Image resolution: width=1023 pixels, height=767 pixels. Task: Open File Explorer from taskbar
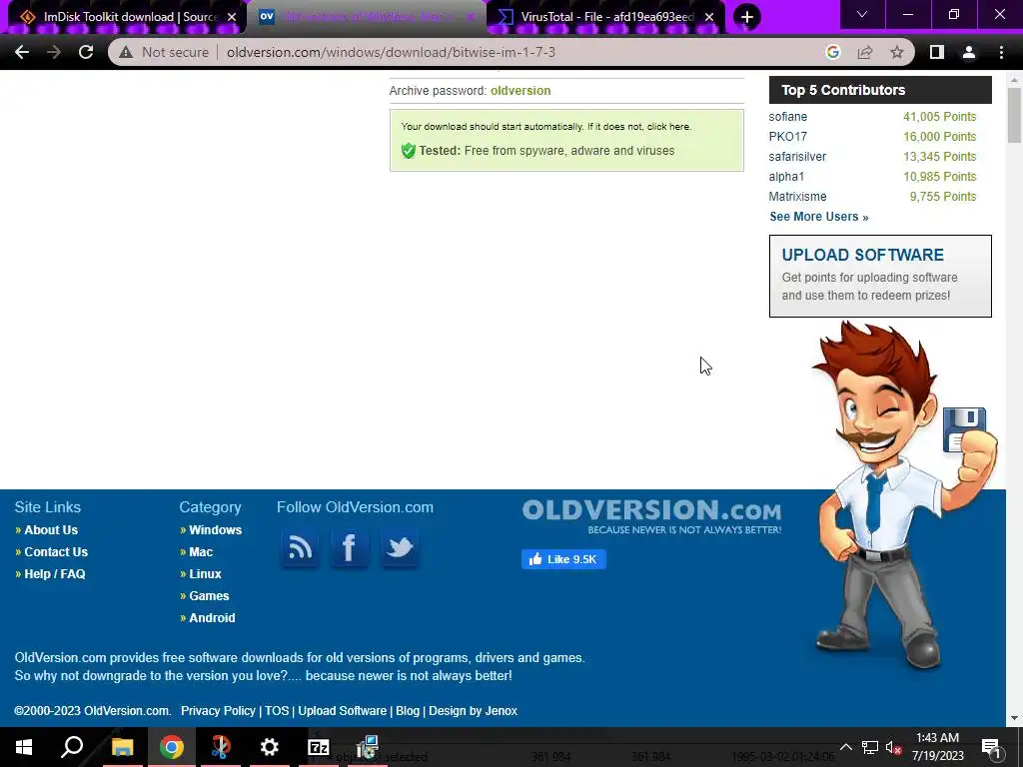pyautogui.click(x=122, y=747)
